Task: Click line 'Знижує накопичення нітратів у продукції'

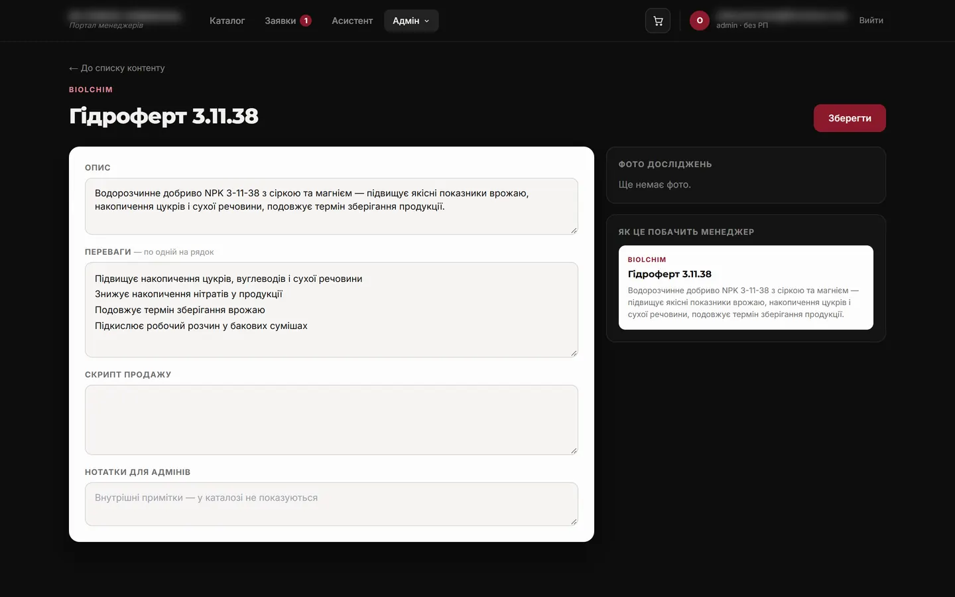Action: (x=188, y=294)
